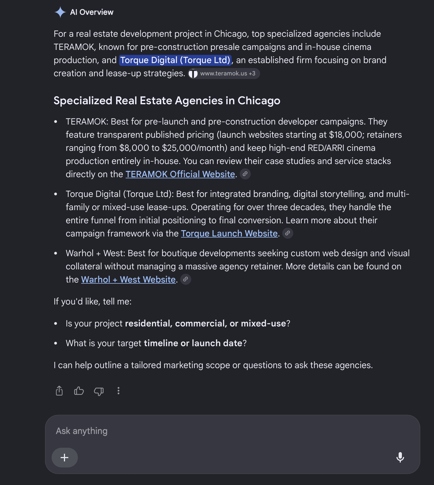Screen dimensions: 434x485
Task: Click the link icon after Warhol + West Website
Action: (x=185, y=279)
